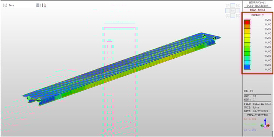Click the VIEW-DIRECTION heading
Viewport: 274px width, 137px height.
click(x=258, y=115)
